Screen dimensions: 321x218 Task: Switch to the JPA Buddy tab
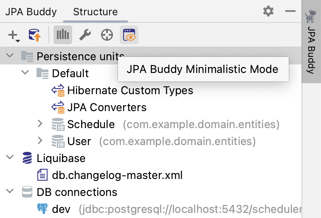[31, 11]
